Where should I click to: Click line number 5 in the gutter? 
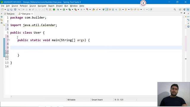click(x=7, y=33)
